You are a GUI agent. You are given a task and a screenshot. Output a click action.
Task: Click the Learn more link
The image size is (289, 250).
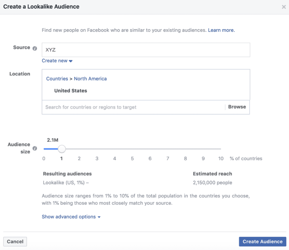(221, 30)
